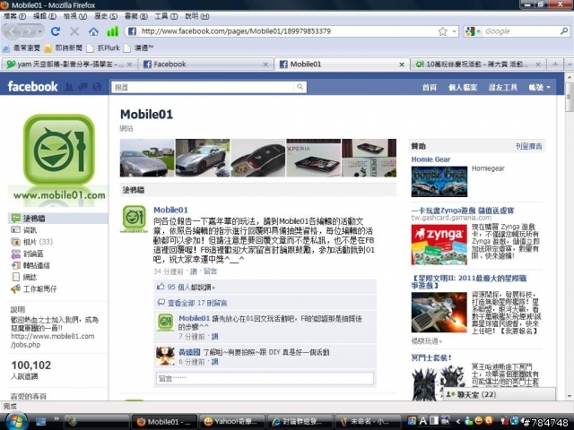The height and width of the screenshot is (430, 574).
Task: Click the Homie Gear ad image
Action: (x=439, y=181)
